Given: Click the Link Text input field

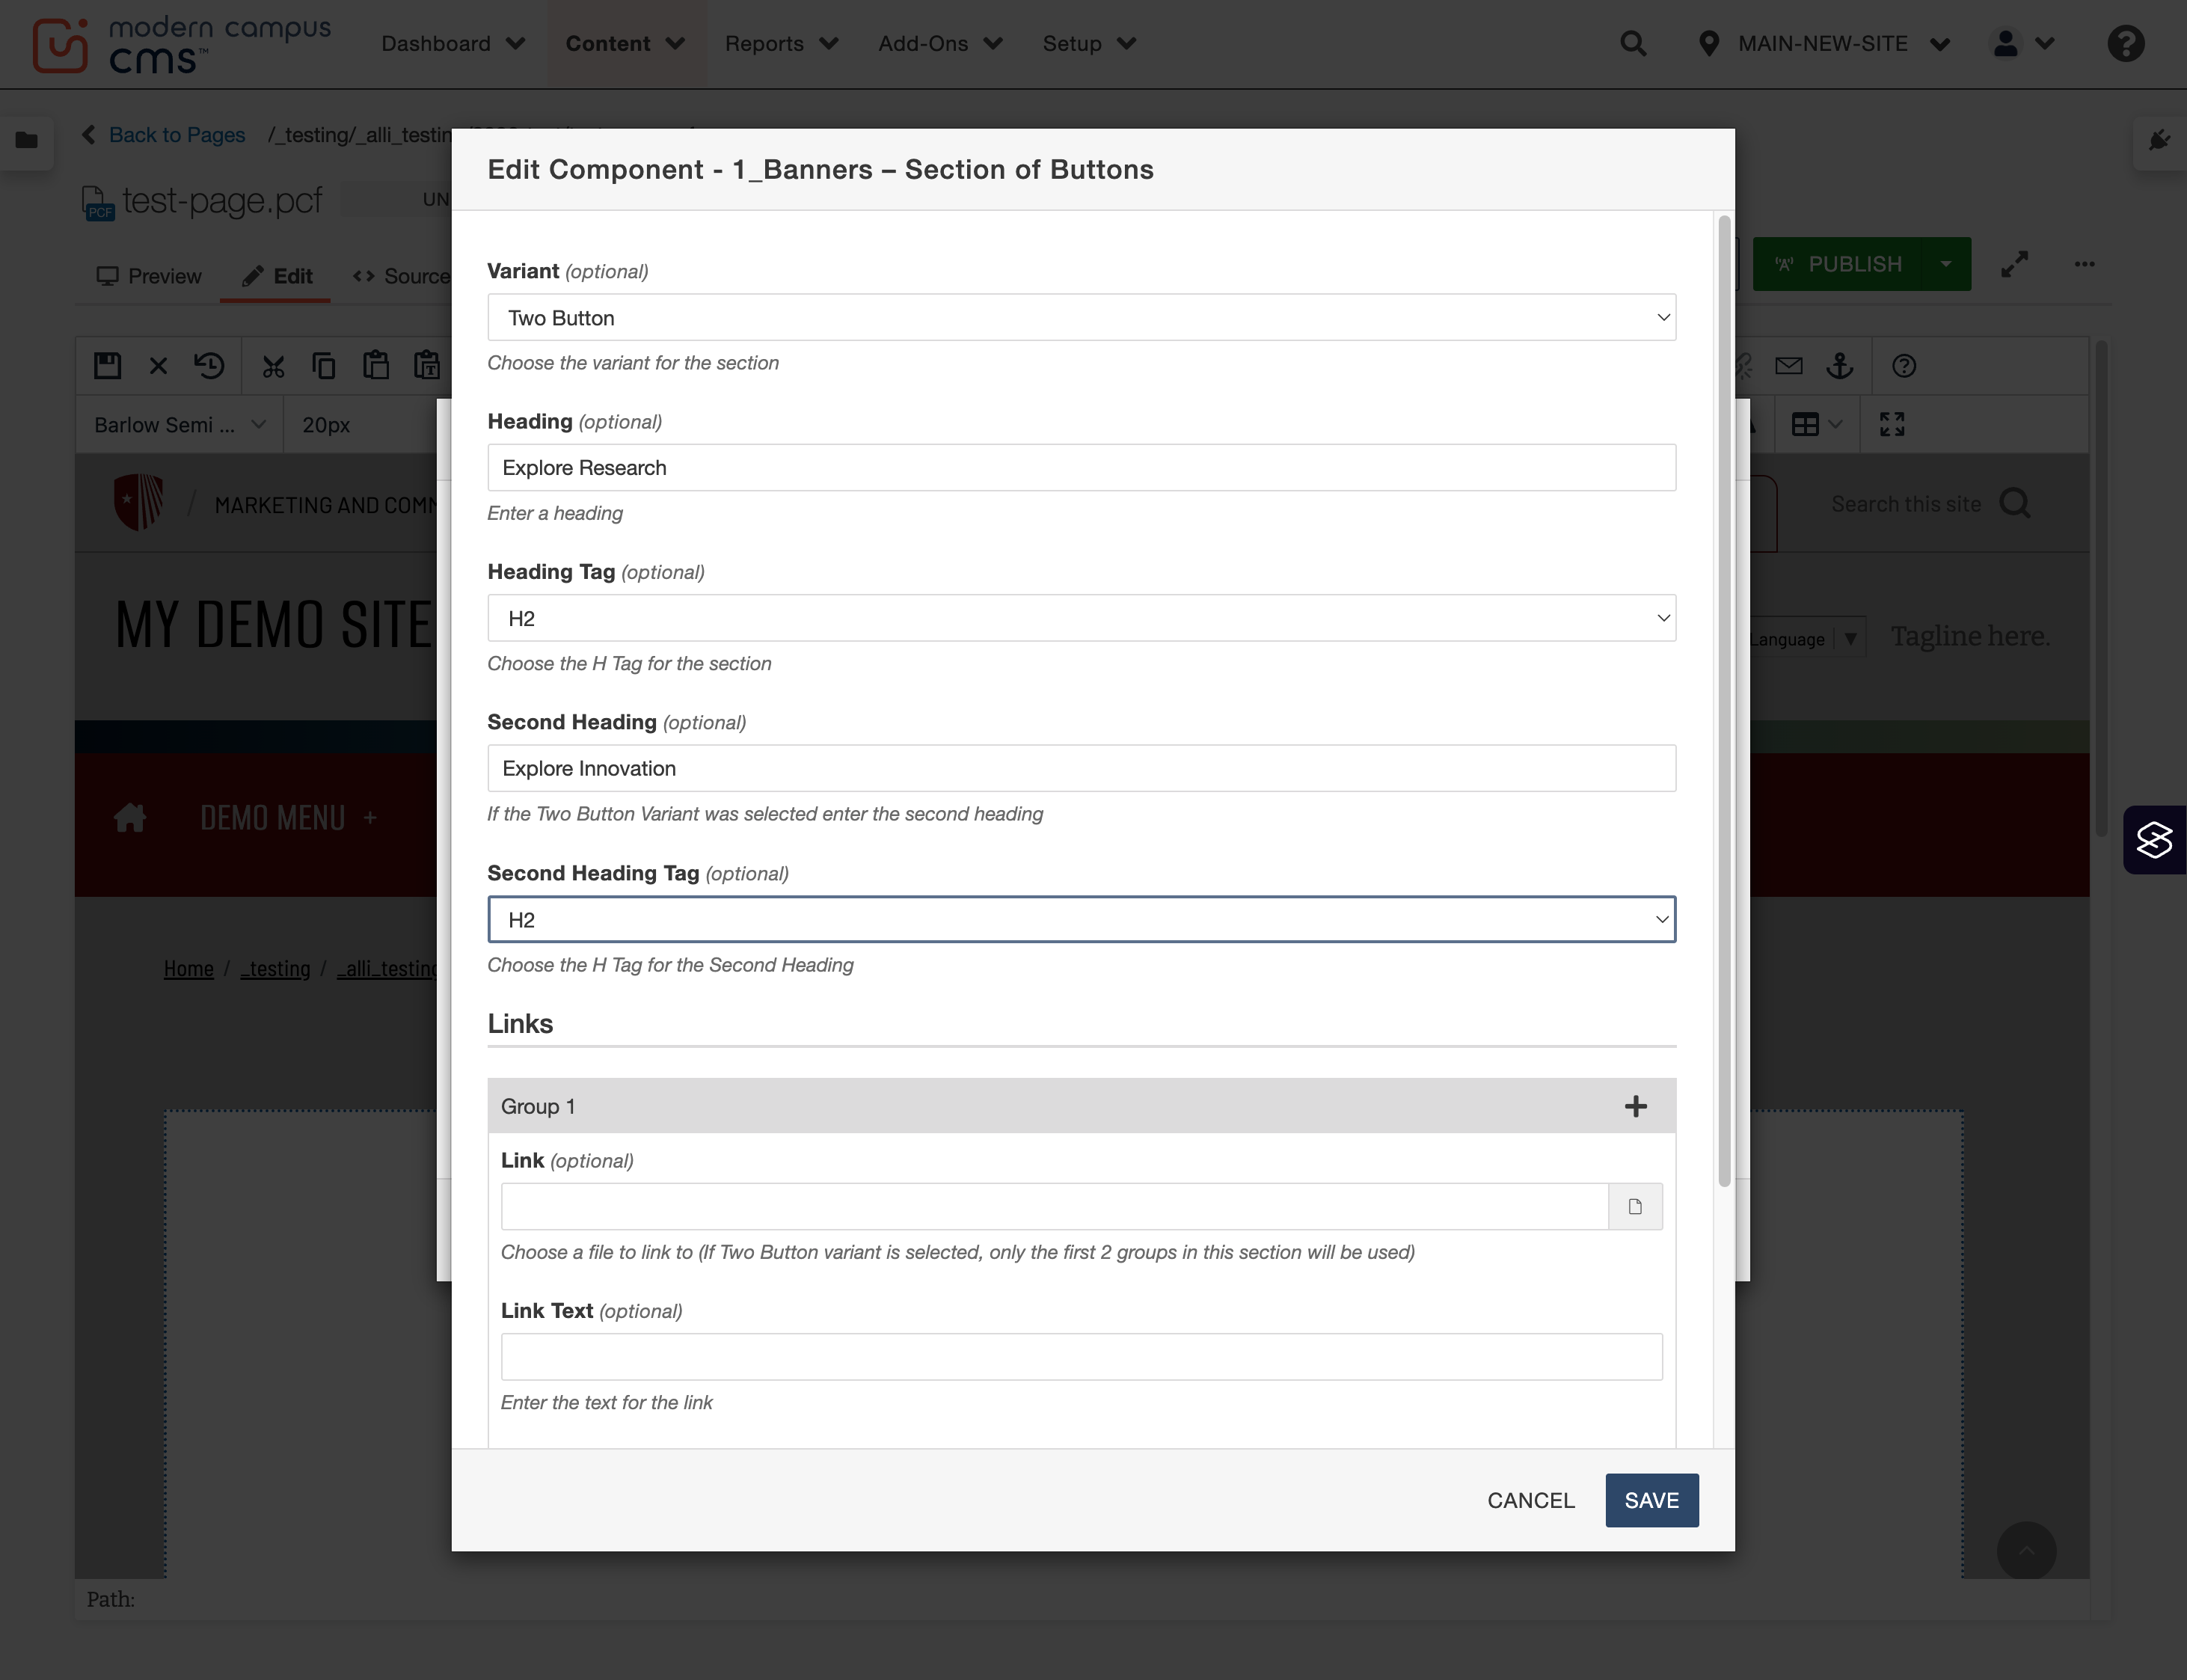Looking at the screenshot, I should pos(1081,1357).
